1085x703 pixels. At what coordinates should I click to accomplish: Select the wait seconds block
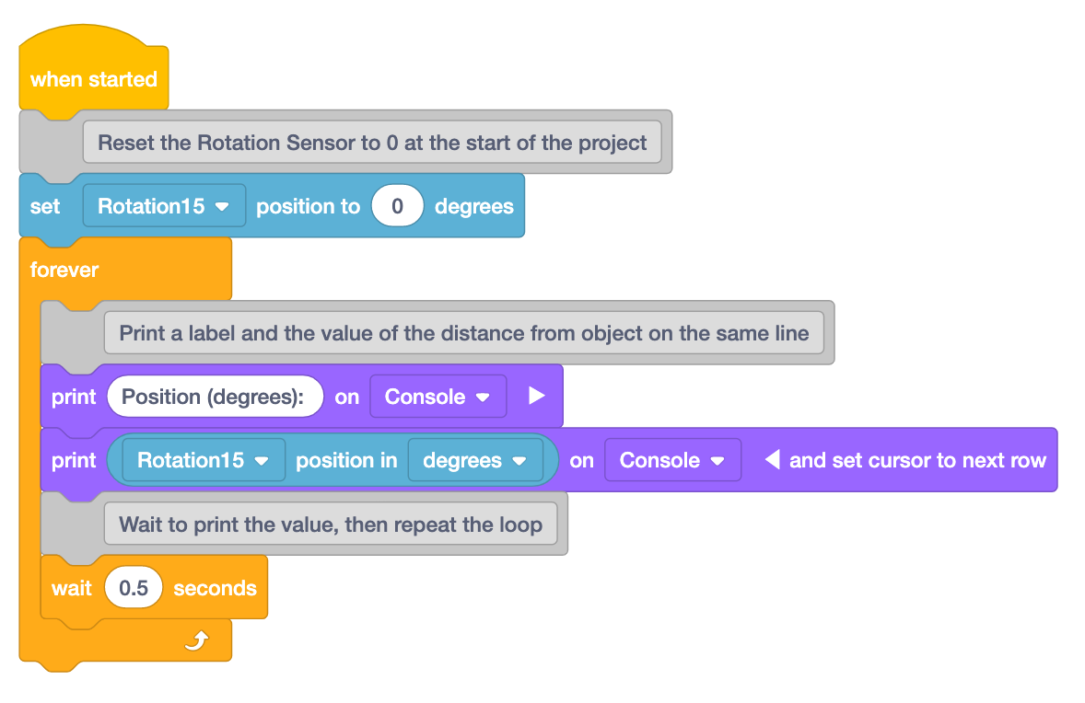pos(72,586)
